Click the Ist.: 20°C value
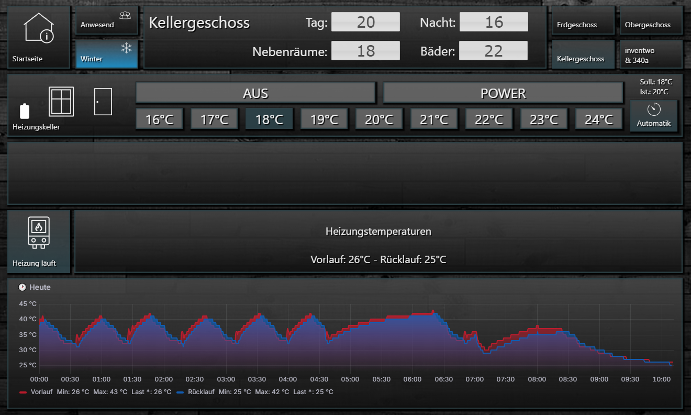This screenshot has width=691, height=415. click(x=654, y=92)
